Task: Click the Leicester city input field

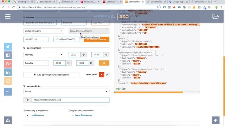Action: coord(74,22)
